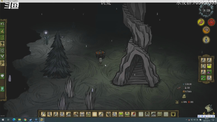The height and width of the screenshot is (122, 217).
Task: Open File Explorer from the taskbar
Action: [20, 120]
